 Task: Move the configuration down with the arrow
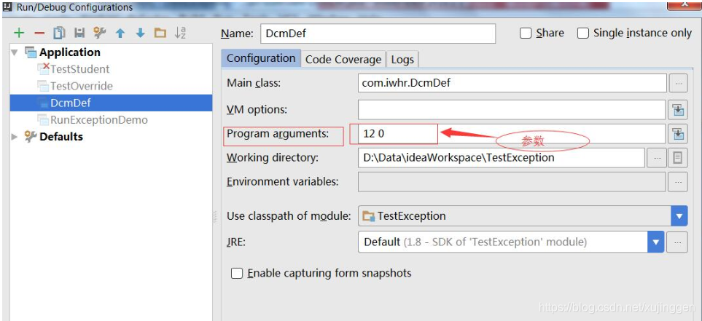click(x=140, y=33)
